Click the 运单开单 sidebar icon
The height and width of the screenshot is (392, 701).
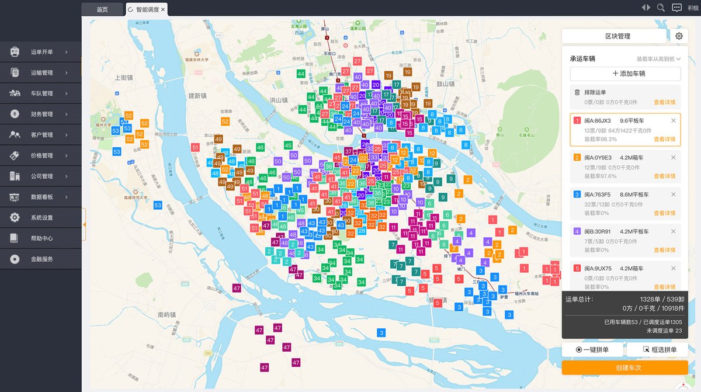click(15, 52)
